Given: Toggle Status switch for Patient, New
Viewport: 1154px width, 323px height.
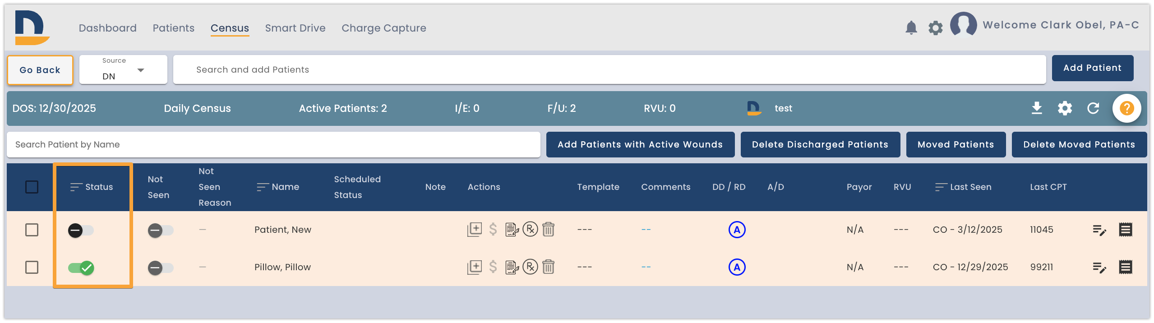Looking at the screenshot, I should (x=81, y=231).
